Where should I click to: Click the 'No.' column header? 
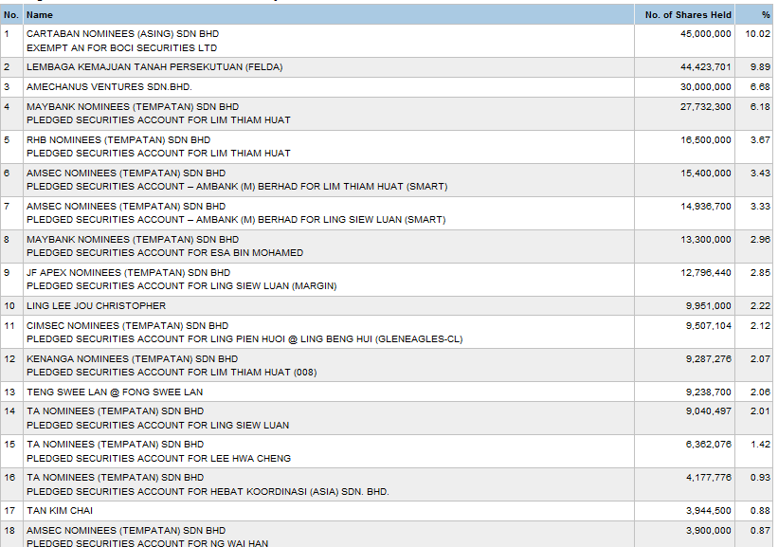point(11,15)
